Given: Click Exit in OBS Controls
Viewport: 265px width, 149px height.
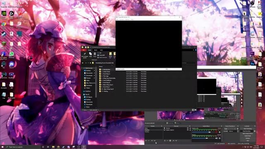Looking at the screenshot, I should 248,141.
